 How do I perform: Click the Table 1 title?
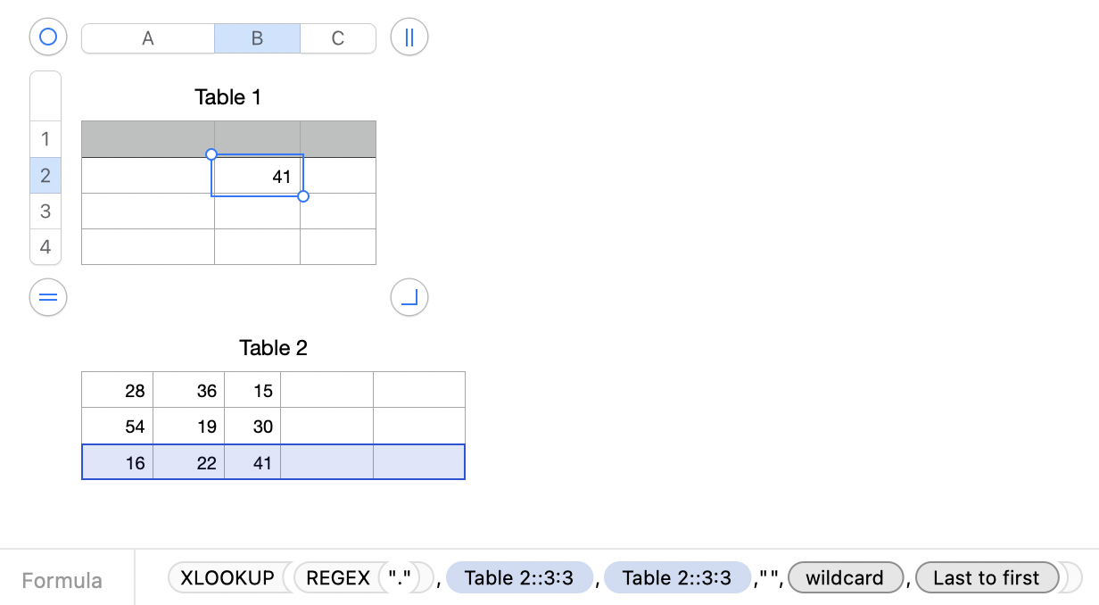(x=228, y=97)
